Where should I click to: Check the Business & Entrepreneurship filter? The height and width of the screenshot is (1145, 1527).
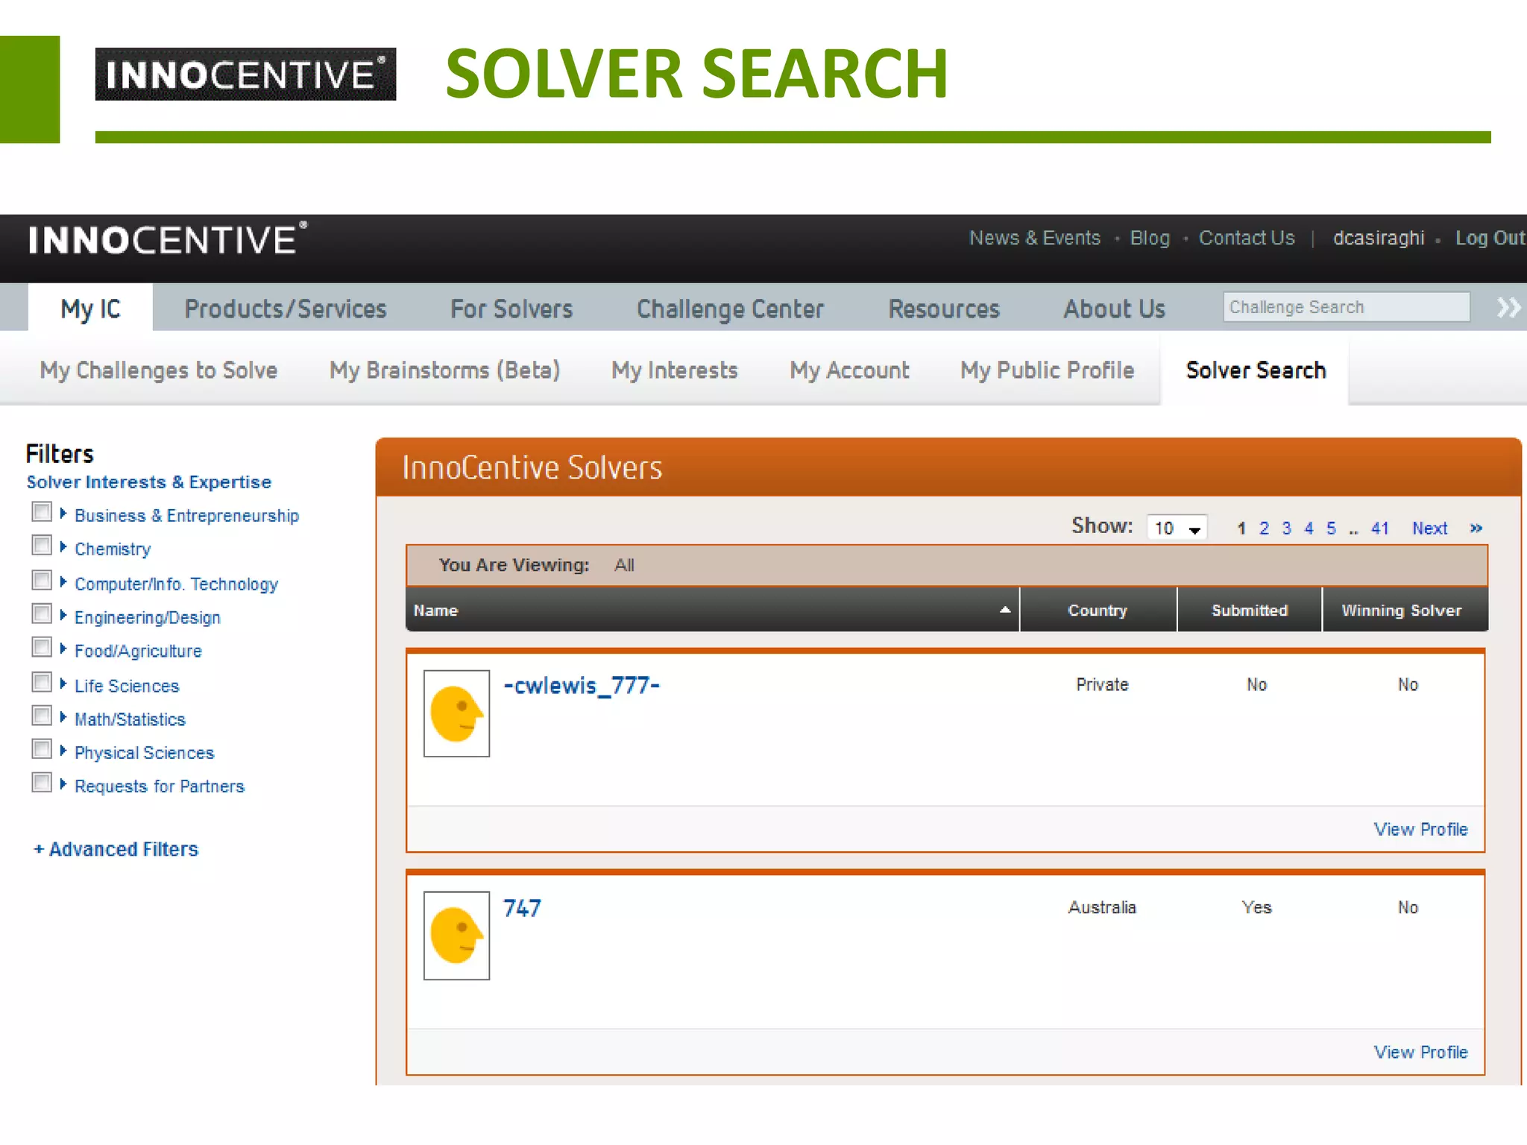(42, 512)
